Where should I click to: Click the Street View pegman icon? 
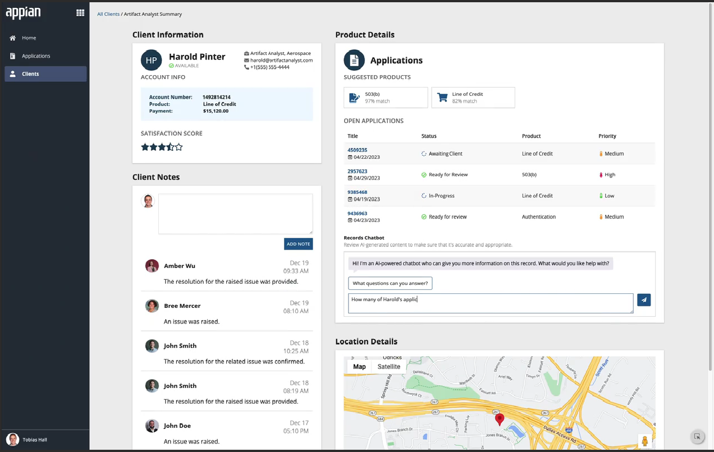tap(645, 442)
